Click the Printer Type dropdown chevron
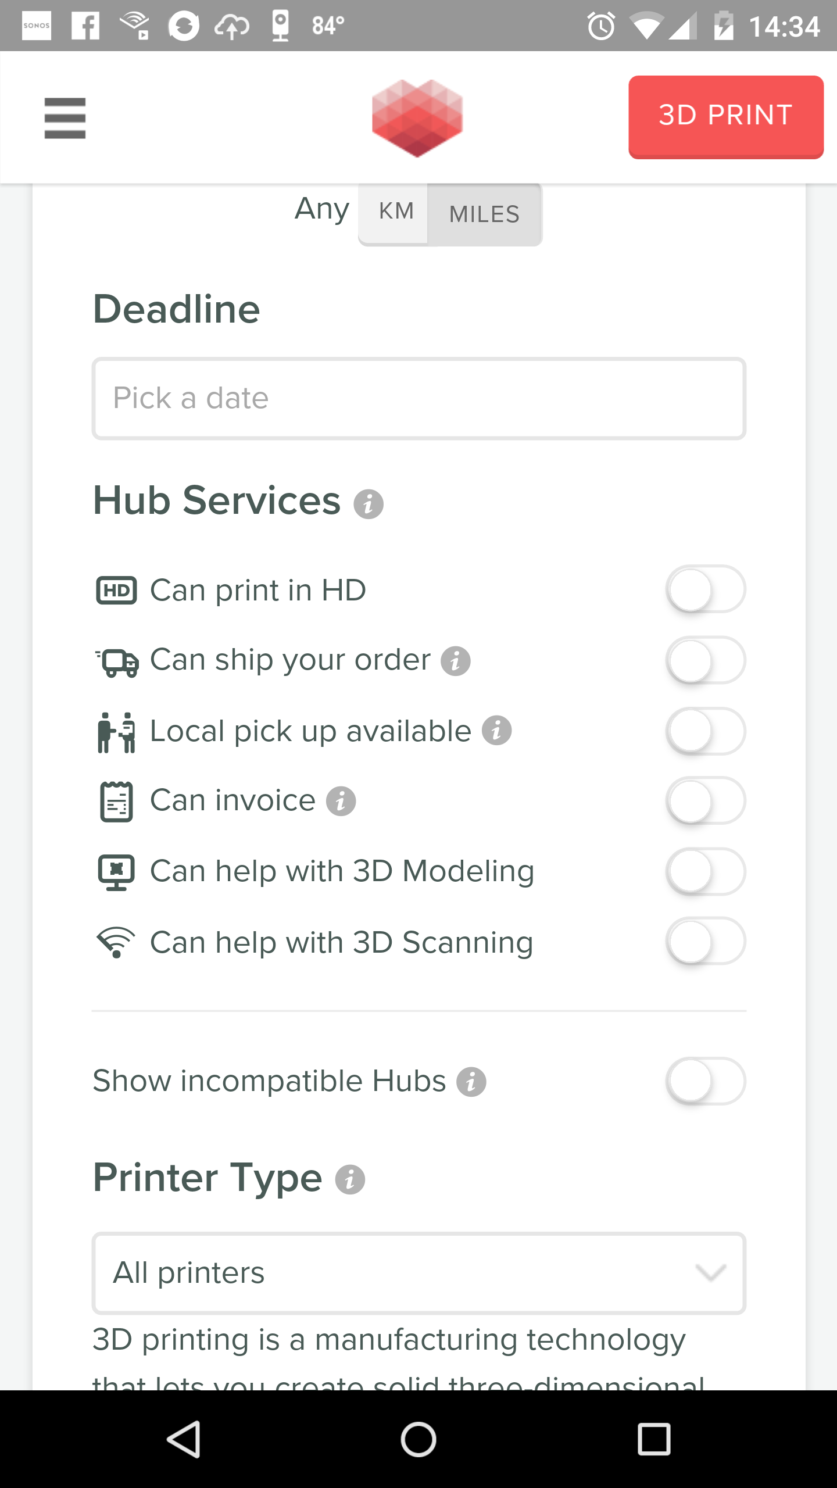837x1488 pixels. click(x=710, y=1273)
